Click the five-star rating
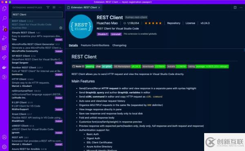The image size is (245, 151). tap(153, 23)
